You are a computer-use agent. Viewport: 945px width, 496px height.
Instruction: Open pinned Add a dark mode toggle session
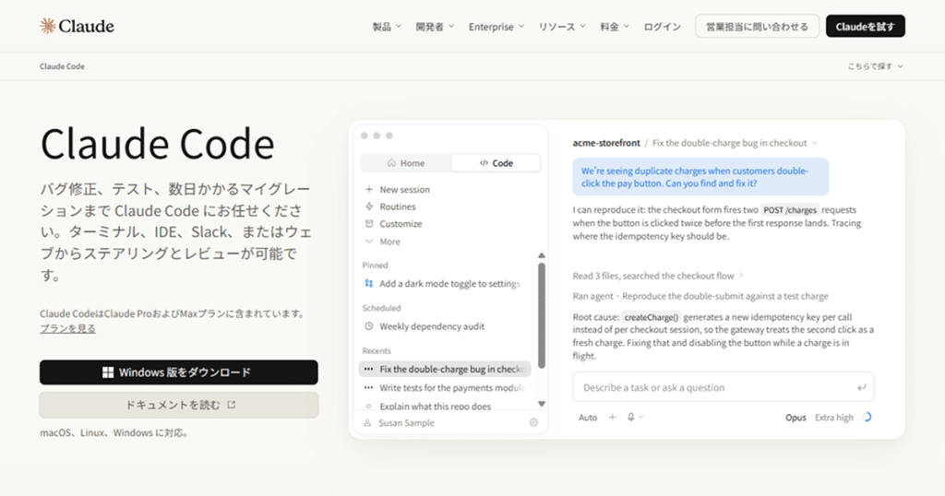coord(449,284)
